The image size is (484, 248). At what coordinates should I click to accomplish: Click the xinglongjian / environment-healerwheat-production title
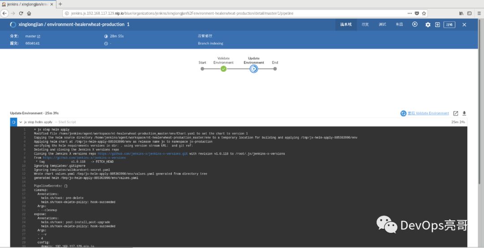(x=71, y=24)
